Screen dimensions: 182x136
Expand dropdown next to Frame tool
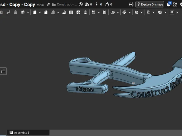[154, 12]
